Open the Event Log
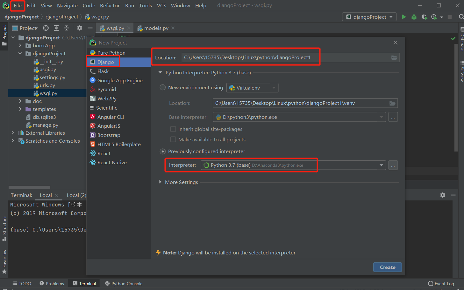The height and width of the screenshot is (290, 464). (441, 284)
